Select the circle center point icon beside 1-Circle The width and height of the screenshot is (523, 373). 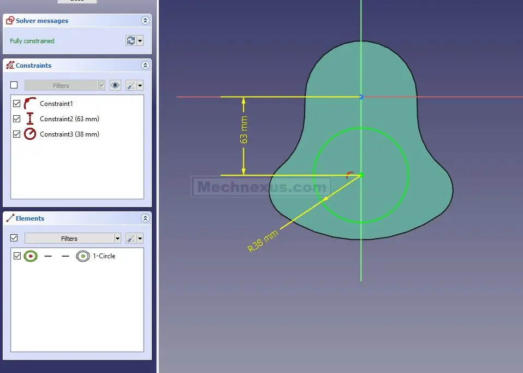coord(82,256)
